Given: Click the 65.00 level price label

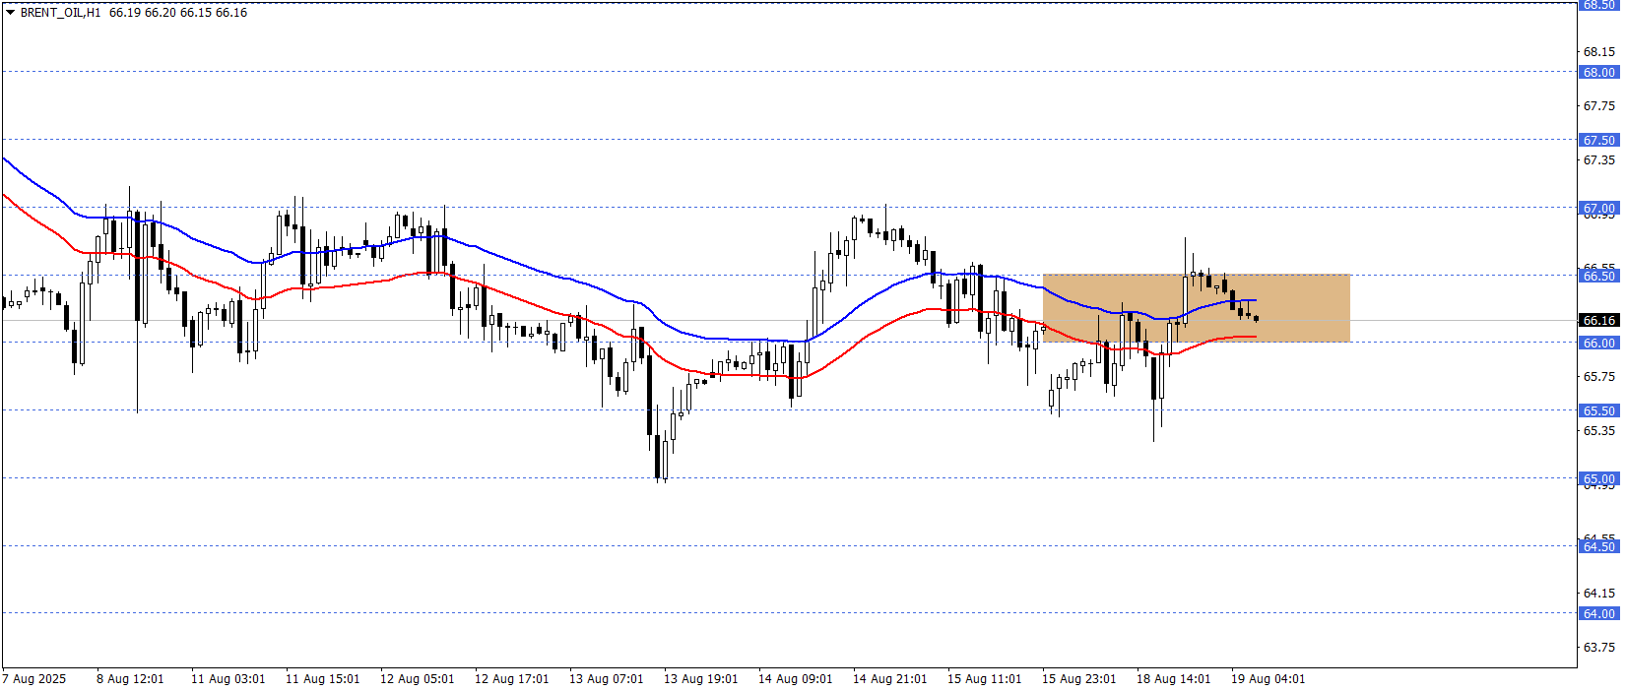Looking at the screenshot, I should (1599, 478).
